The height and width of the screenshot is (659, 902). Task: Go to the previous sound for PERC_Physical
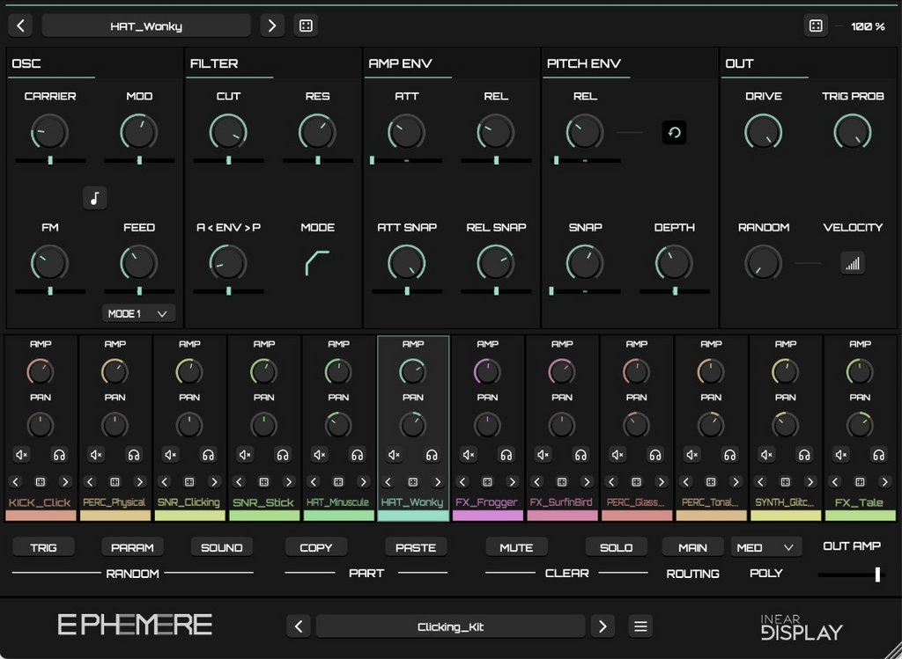click(x=90, y=481)
